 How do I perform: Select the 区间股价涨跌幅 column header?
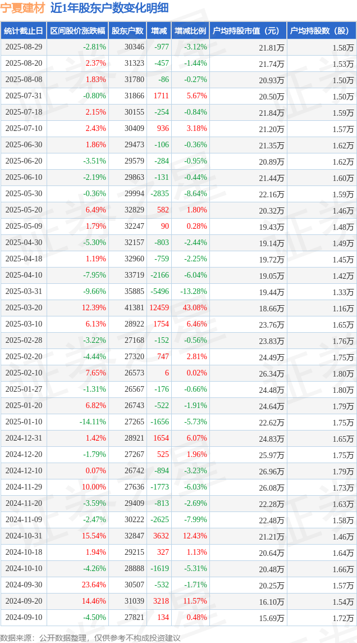(x=77, y=31)
